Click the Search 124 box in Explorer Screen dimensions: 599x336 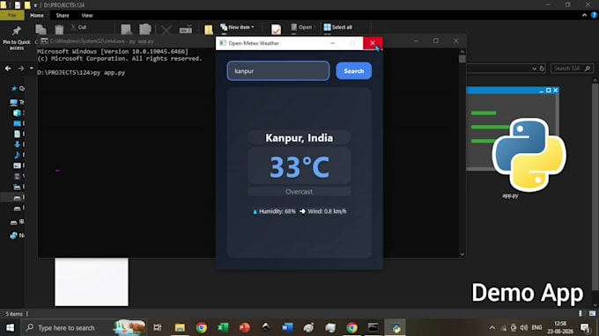coord(572,69)
